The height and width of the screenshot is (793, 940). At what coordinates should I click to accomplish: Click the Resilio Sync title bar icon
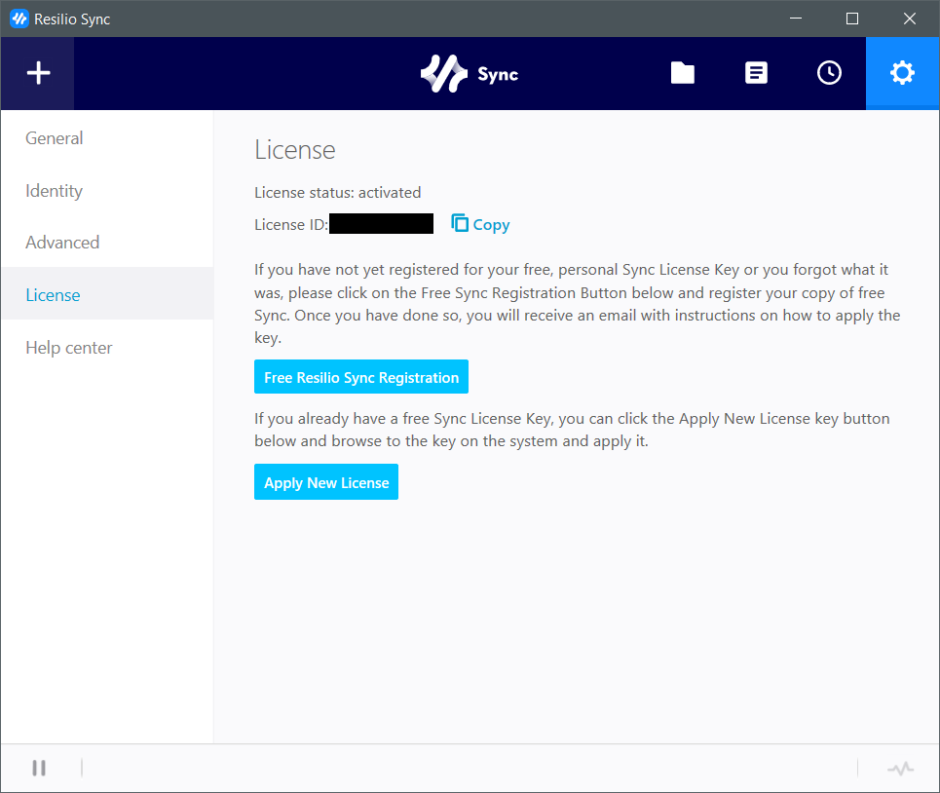tap(19, 19)
